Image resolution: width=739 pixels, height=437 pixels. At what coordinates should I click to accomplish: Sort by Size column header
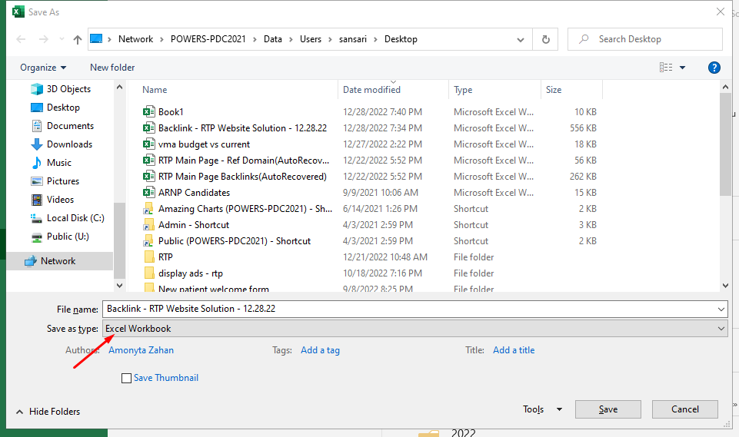[554, 89]
